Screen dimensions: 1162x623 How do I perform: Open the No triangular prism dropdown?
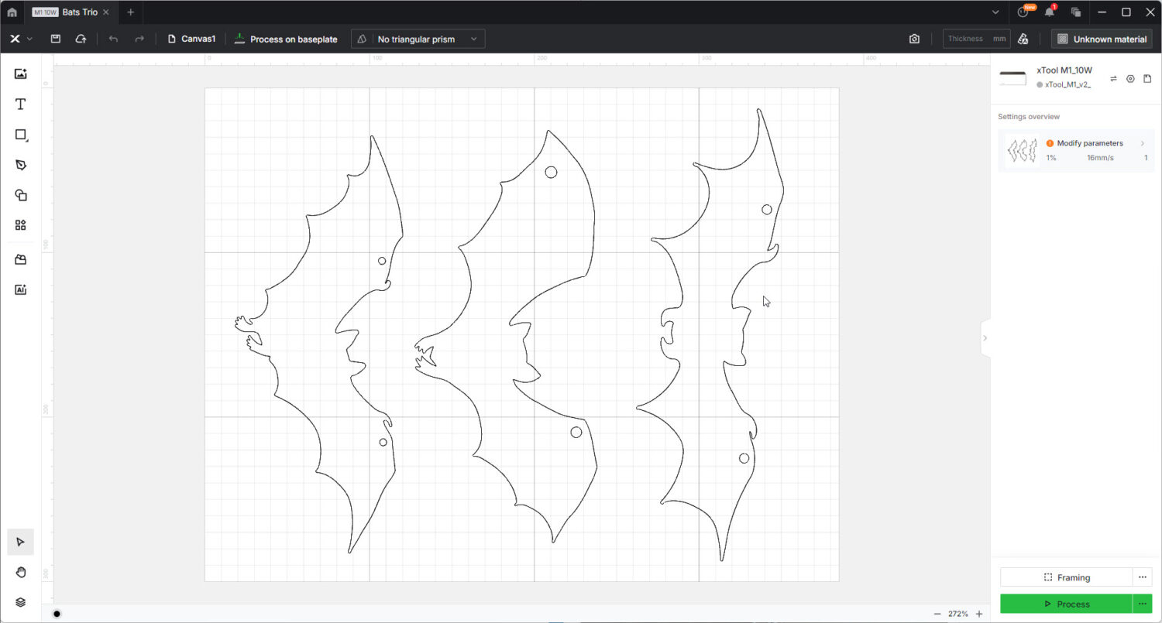[418, 38]
